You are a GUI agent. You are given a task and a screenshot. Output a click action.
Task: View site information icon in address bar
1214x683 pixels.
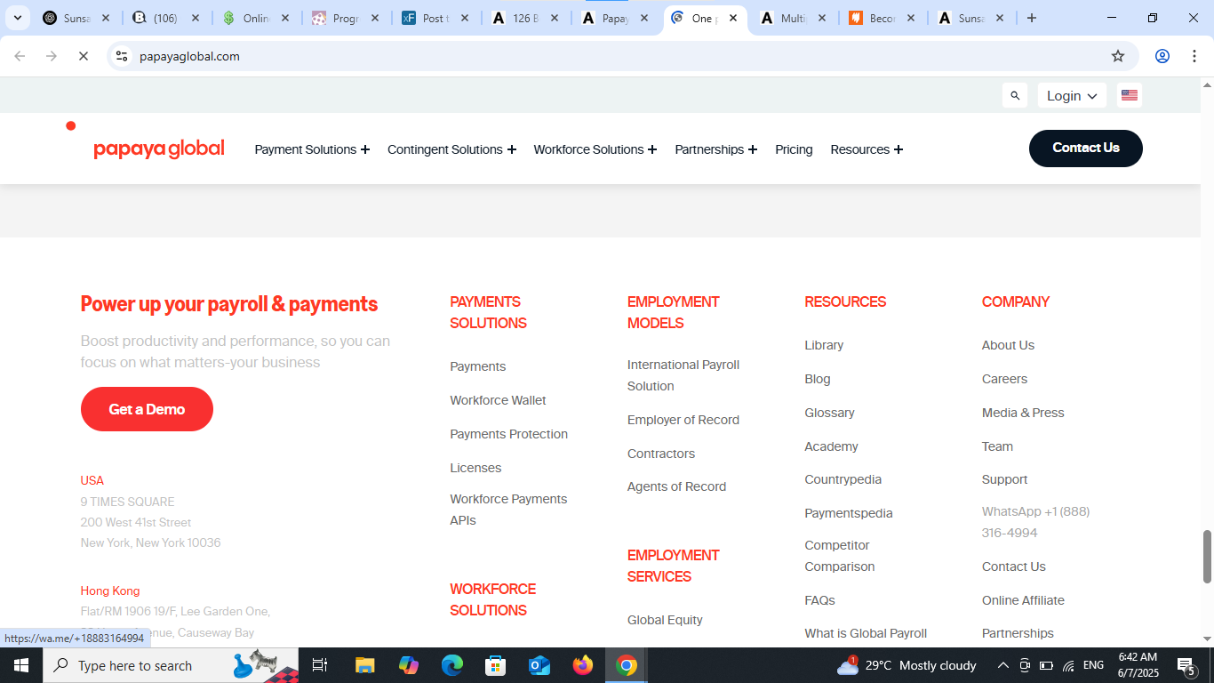pos(123,56)
